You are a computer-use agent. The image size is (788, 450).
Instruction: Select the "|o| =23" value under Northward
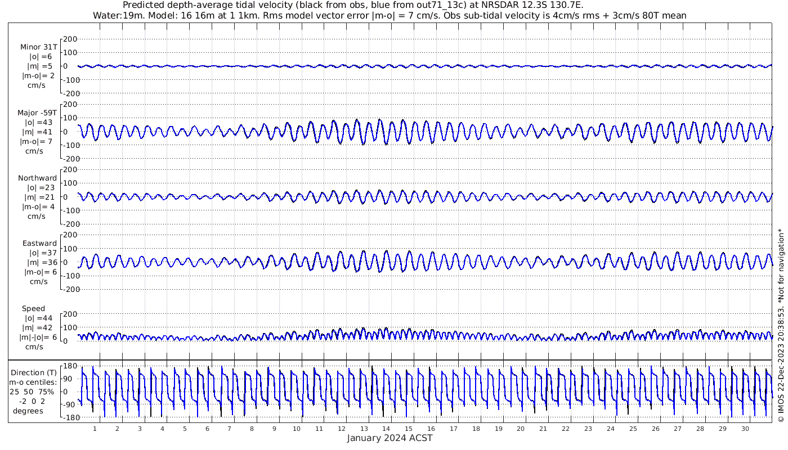tap(41, 187)
